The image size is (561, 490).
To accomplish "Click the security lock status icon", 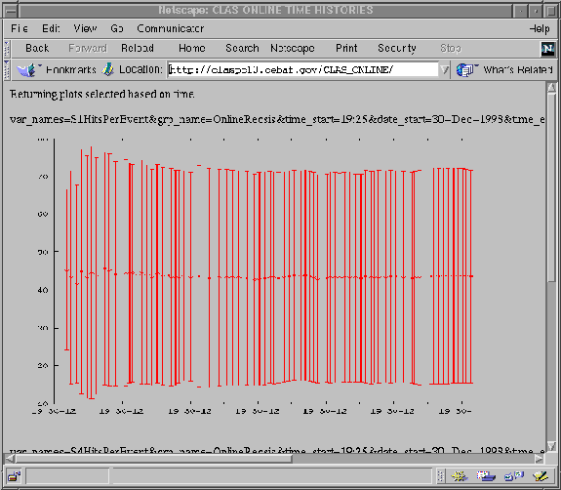I will [15, 476].
